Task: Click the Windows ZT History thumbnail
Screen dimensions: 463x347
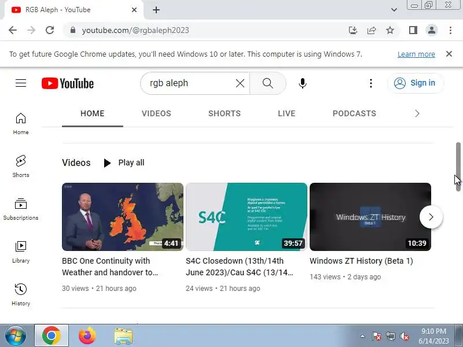Action: tap(370, 217)
